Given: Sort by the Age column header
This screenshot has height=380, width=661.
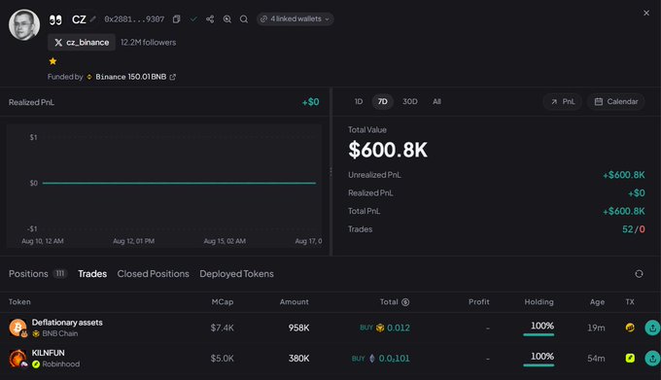Looking at the screenshot, I should (597, 302).
